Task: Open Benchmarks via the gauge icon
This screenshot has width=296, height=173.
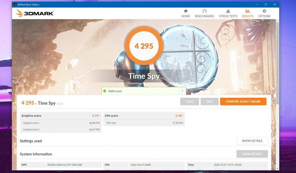Action: [x=204, y=11]
